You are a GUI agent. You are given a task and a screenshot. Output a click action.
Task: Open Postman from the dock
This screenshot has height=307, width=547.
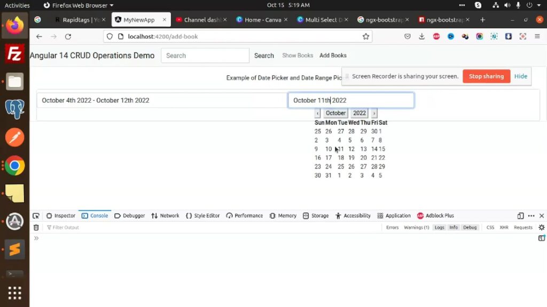(14, 138)
